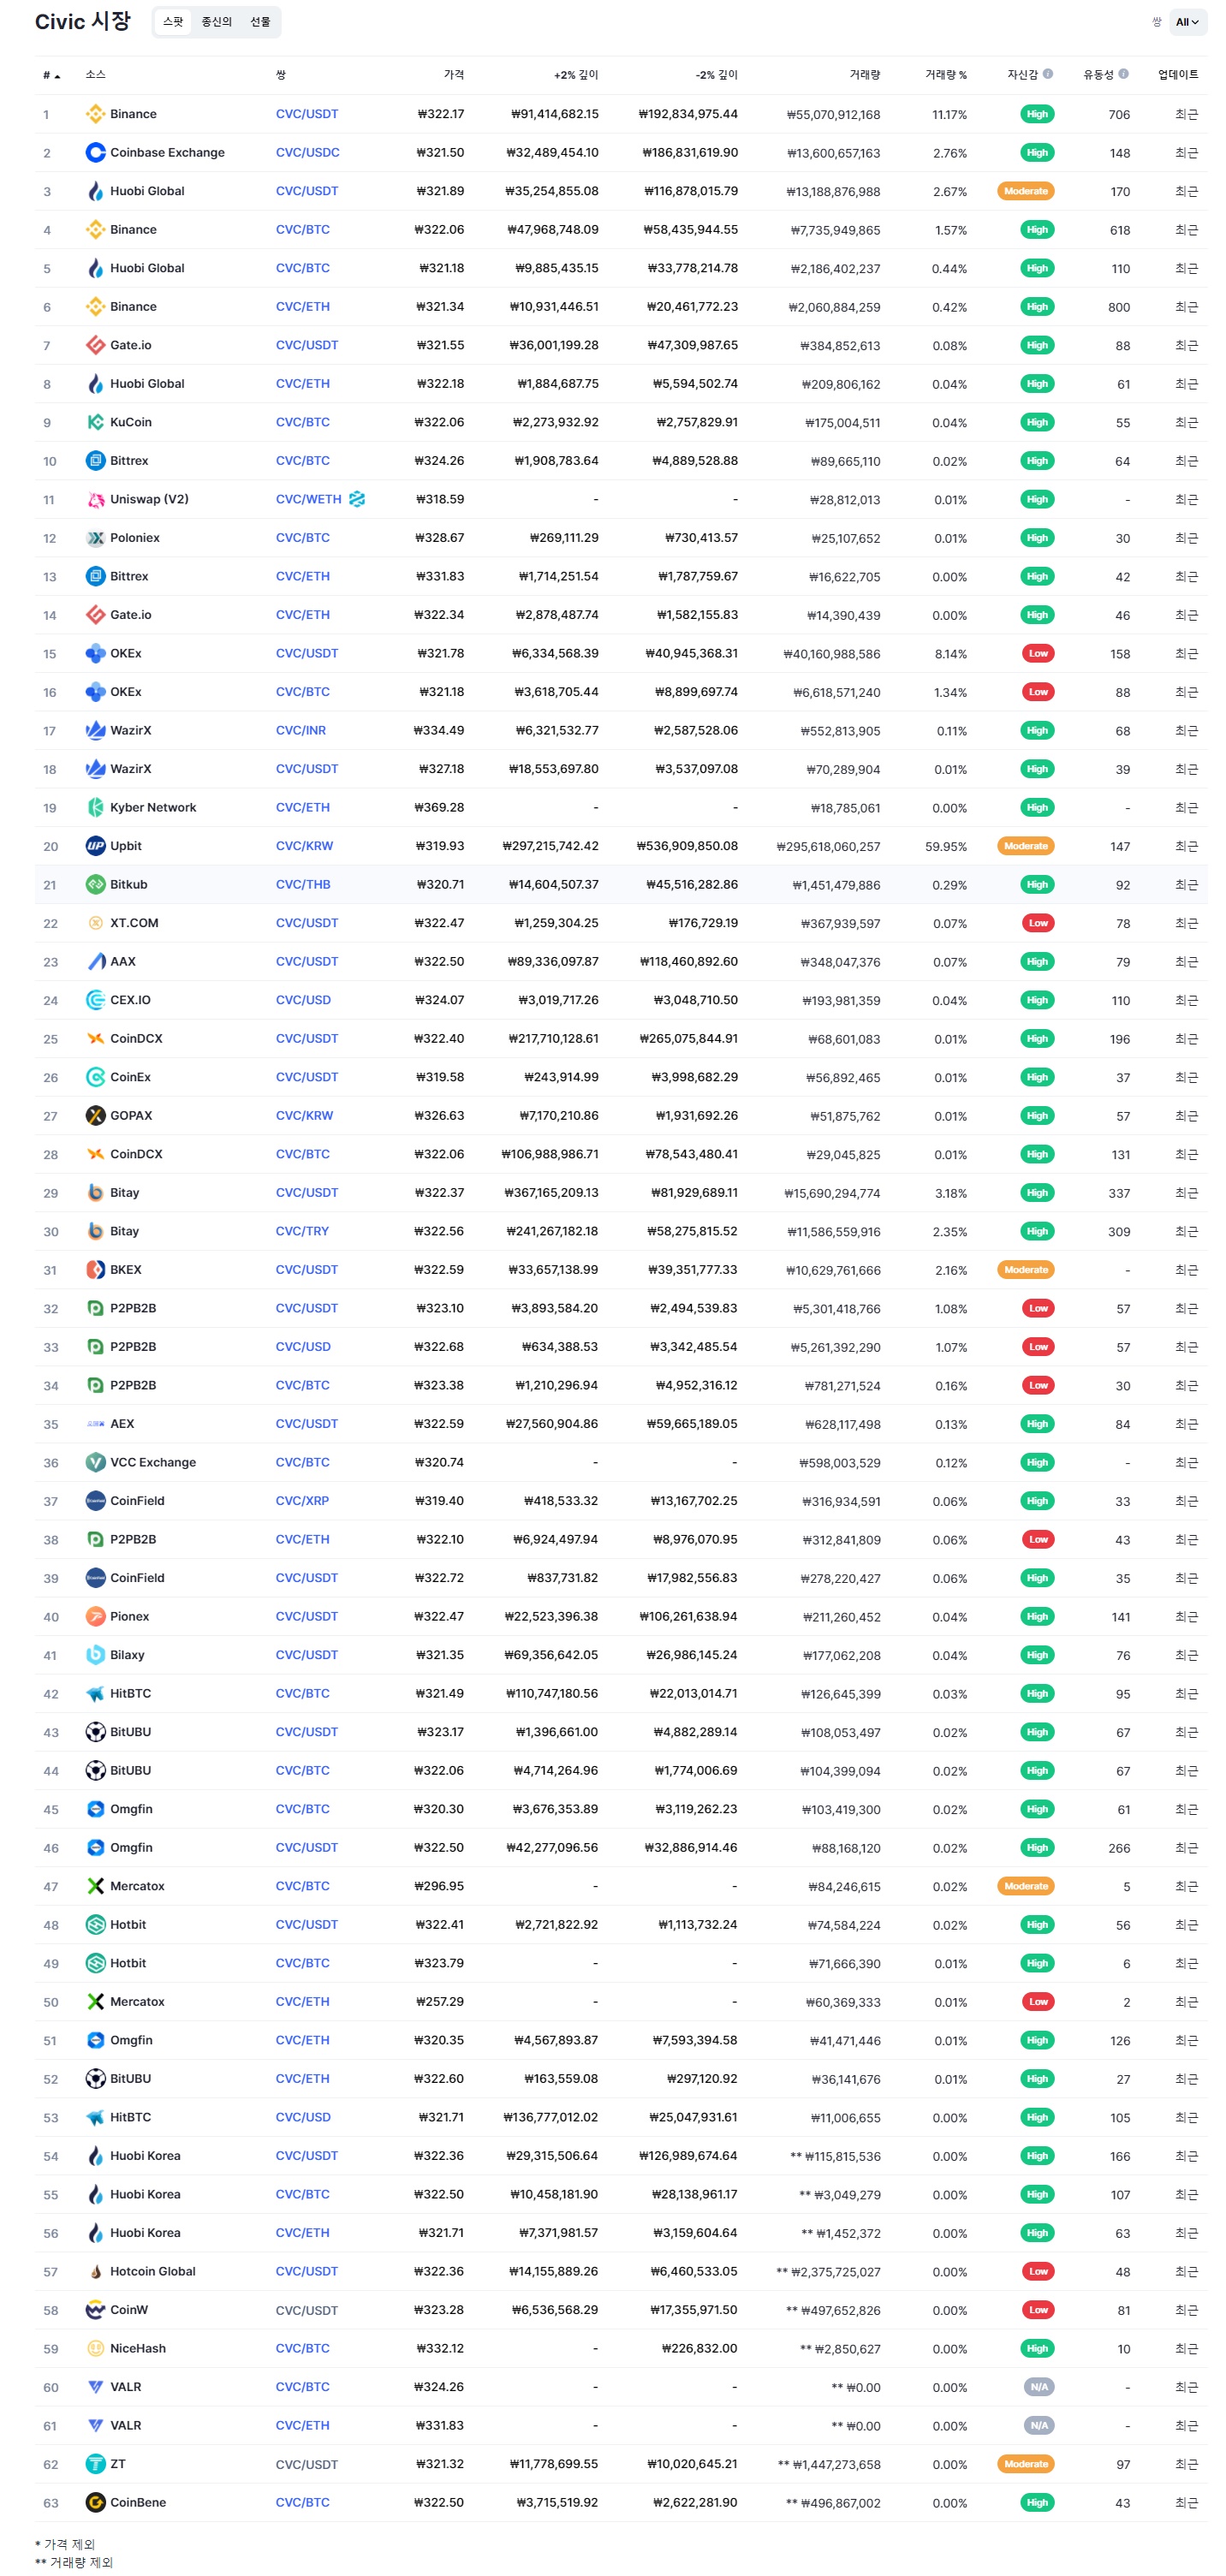The height and width of the screenshot is (2576, 1226).
Task: Sort by 거래량 % column header
Action: (945, 75)
